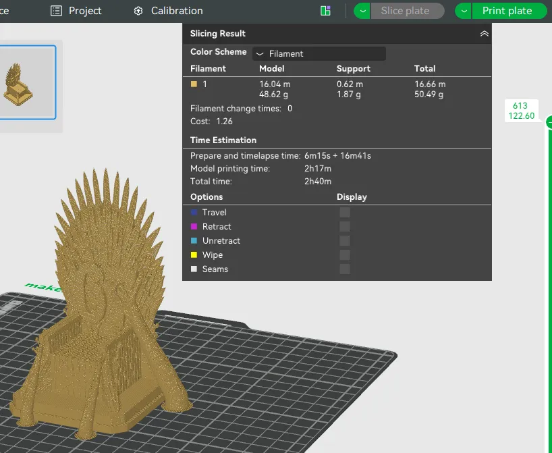This screenshot has height=453, width=552.
Task: Click the white Seams color square
Action: [x=194, y=269]
